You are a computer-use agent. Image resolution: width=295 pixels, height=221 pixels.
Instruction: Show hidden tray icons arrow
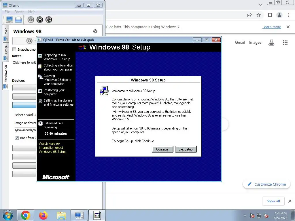coord(245,216)
